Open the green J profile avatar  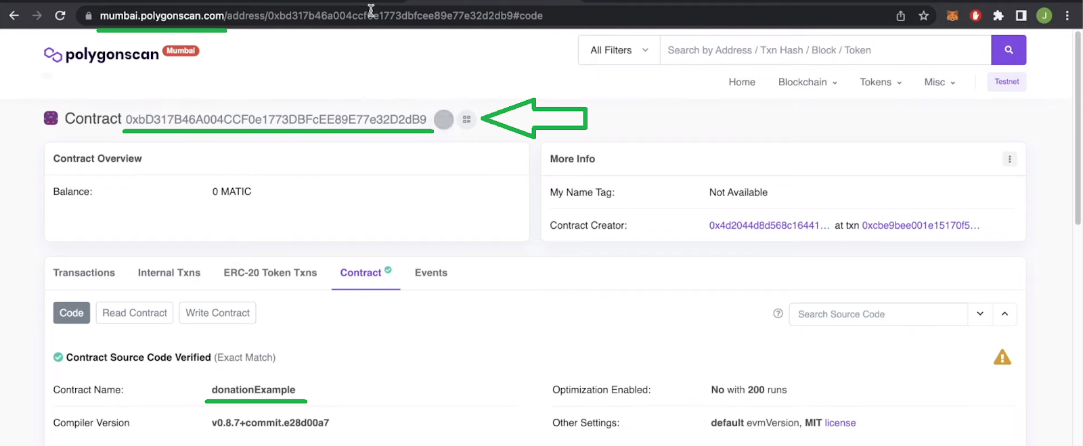[1044, 15]
